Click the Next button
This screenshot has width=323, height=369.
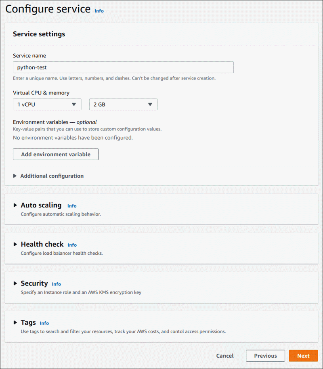(x=303, y=356)
